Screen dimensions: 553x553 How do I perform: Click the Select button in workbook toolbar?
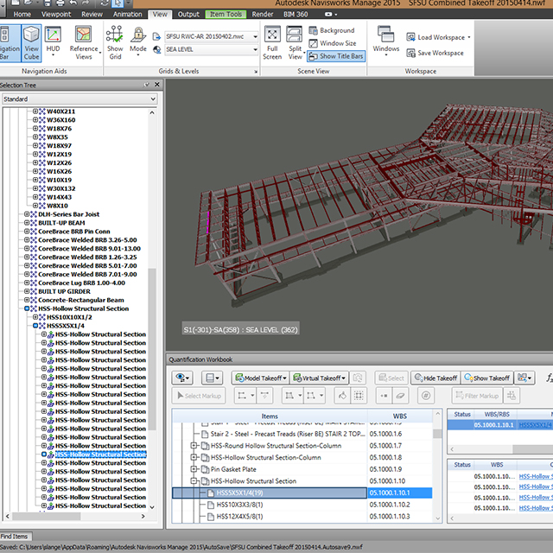[x=391, y=378]
